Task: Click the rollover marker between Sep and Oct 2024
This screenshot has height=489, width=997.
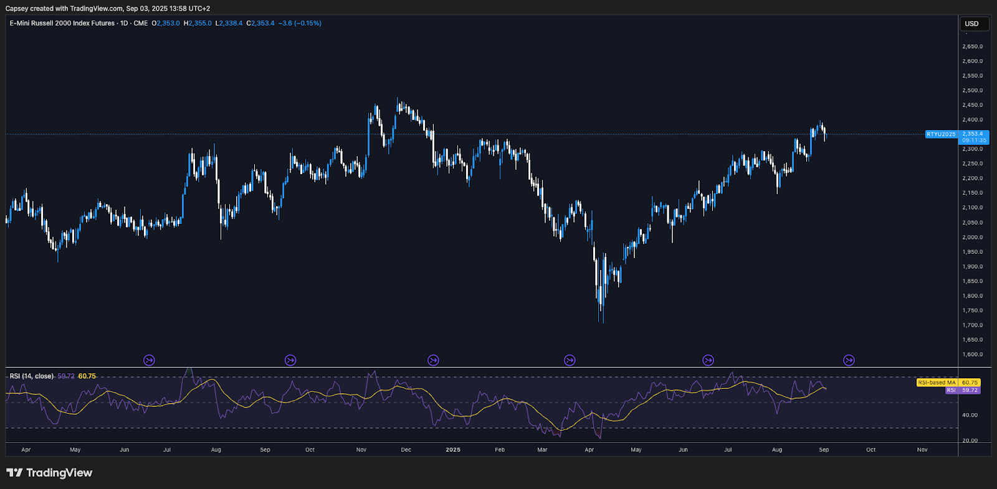Action: [290, 360]
